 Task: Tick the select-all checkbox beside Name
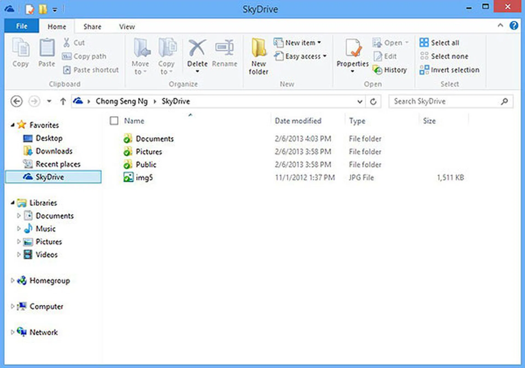pyautogui.click(x=114, y=121)
